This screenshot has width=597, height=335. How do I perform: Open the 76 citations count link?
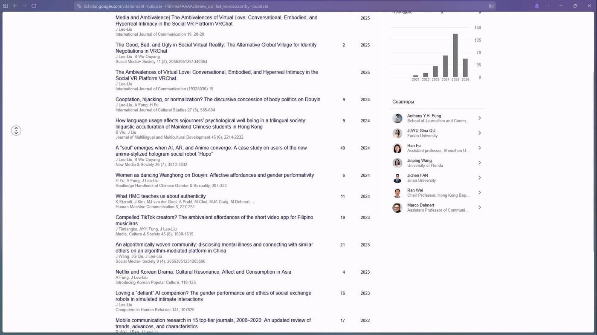coord(342,293)
